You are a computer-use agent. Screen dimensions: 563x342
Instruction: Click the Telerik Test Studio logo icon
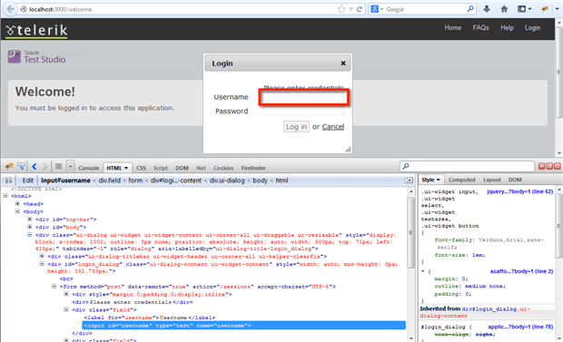click(15, 57)
